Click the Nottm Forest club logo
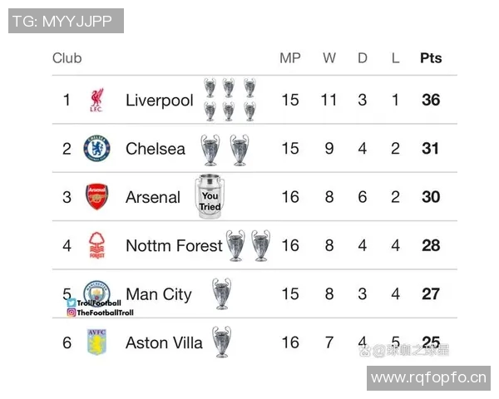 [x=96, y=245]
